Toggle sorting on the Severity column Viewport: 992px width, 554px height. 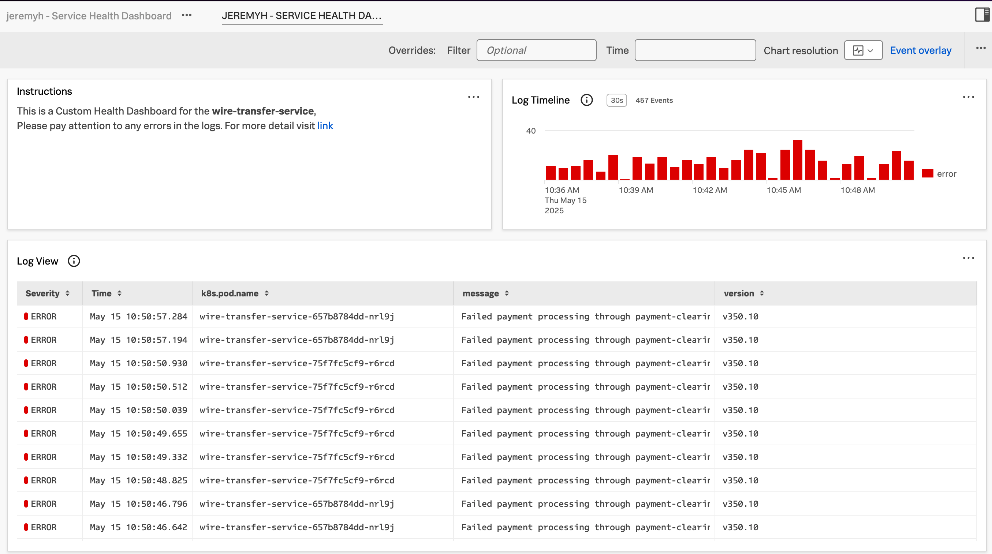point(68,293)
